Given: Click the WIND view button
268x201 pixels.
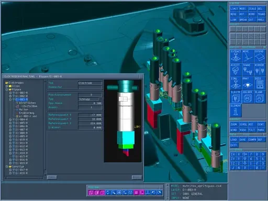Looking at the screenshot, I should [x=234, y=130].
